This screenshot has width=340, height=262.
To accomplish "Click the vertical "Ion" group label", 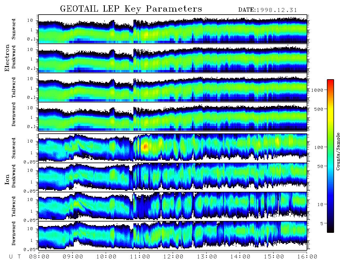I will 7,180.
